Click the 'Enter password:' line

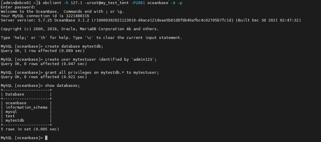[x=18, y=7]
